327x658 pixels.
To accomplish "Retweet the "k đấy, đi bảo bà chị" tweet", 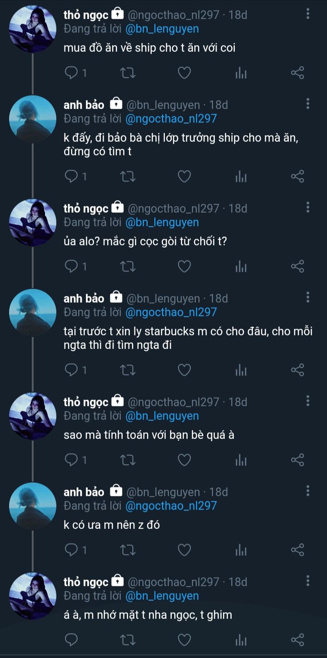I will [x=128, y=176].
